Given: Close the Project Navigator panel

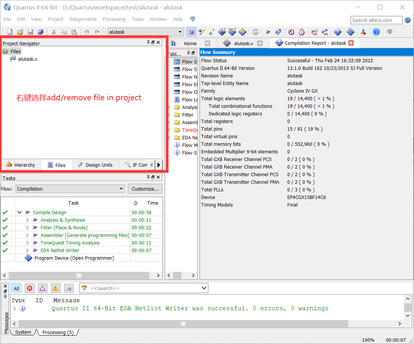Looking at the screenshot, I should click(x=158, y=42).
